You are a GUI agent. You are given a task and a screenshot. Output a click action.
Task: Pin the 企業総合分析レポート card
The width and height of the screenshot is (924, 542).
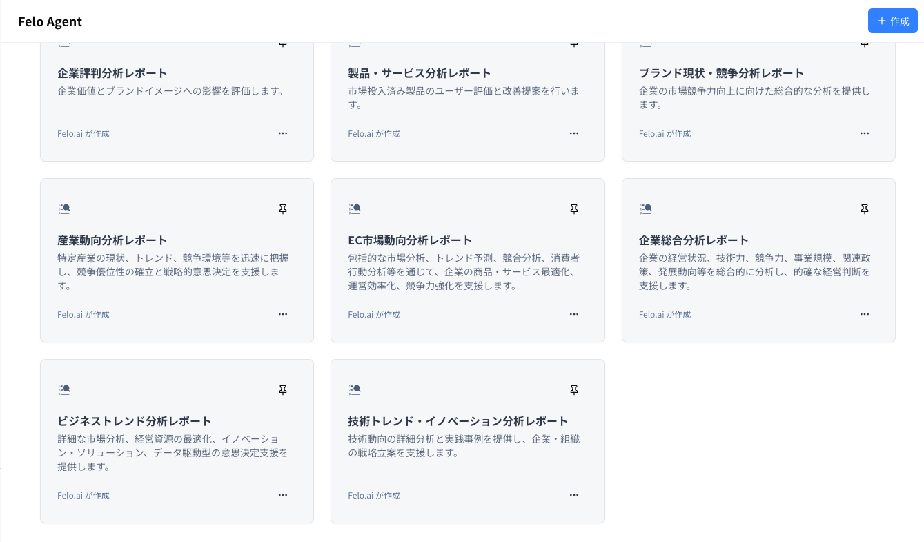(x=865, y=209)
